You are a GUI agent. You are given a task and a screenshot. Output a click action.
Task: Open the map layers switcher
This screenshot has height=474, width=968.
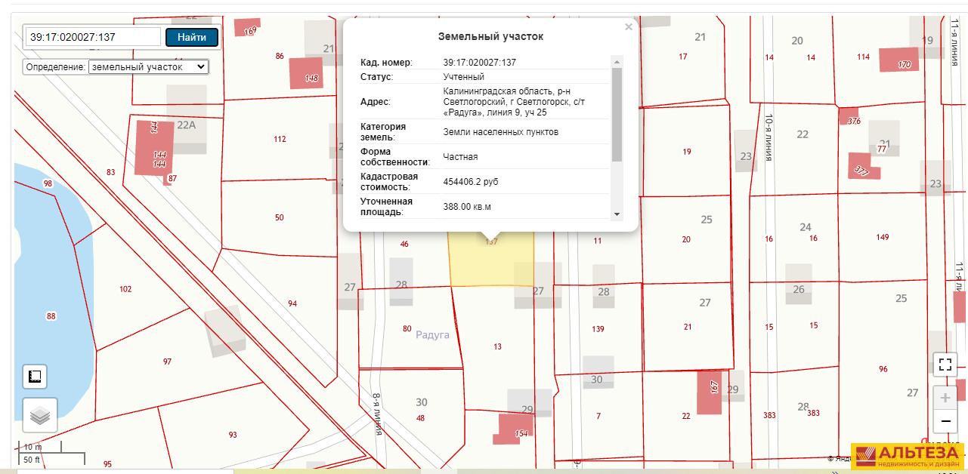[40, 414]
